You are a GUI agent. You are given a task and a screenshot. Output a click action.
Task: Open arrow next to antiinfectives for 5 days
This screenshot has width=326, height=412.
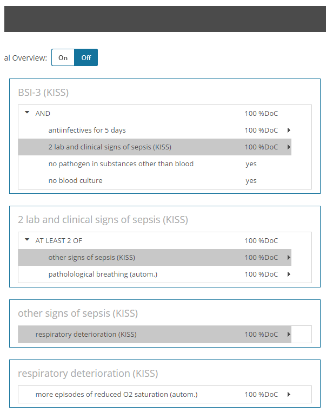pos(289,130)
